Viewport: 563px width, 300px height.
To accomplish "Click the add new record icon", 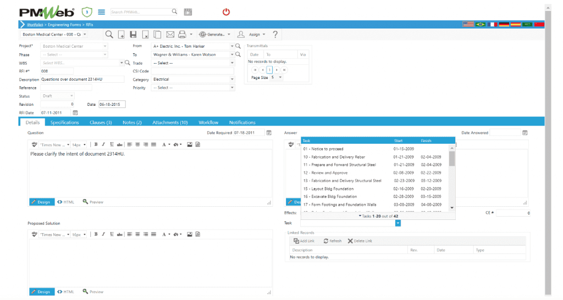I will (122, 35).
